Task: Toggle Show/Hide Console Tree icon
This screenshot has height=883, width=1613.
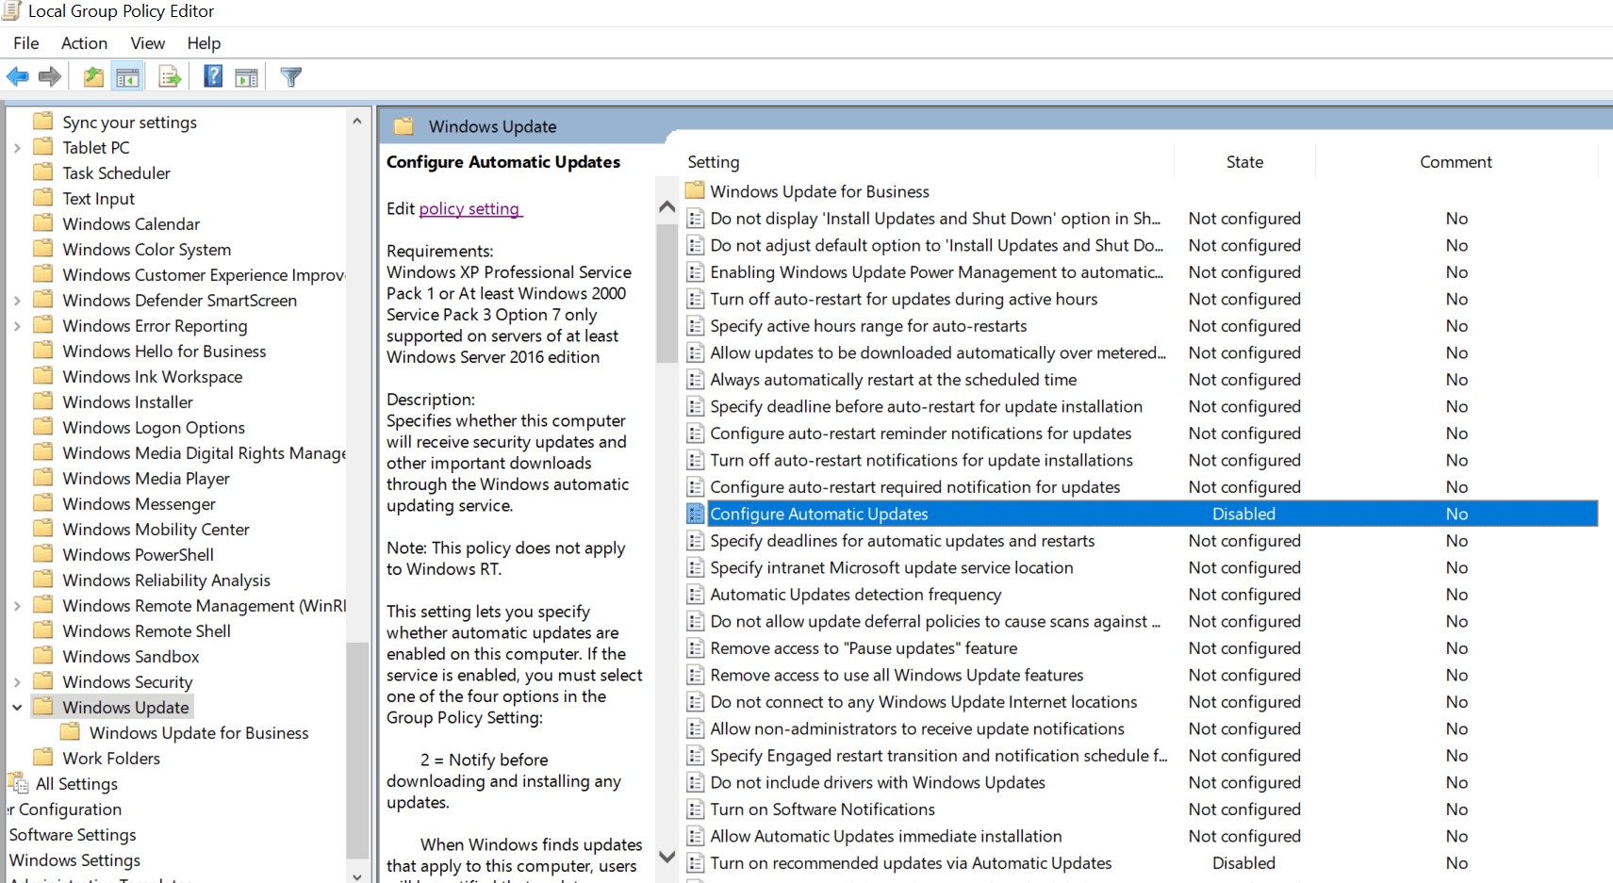Action: [x=127, y=77]
